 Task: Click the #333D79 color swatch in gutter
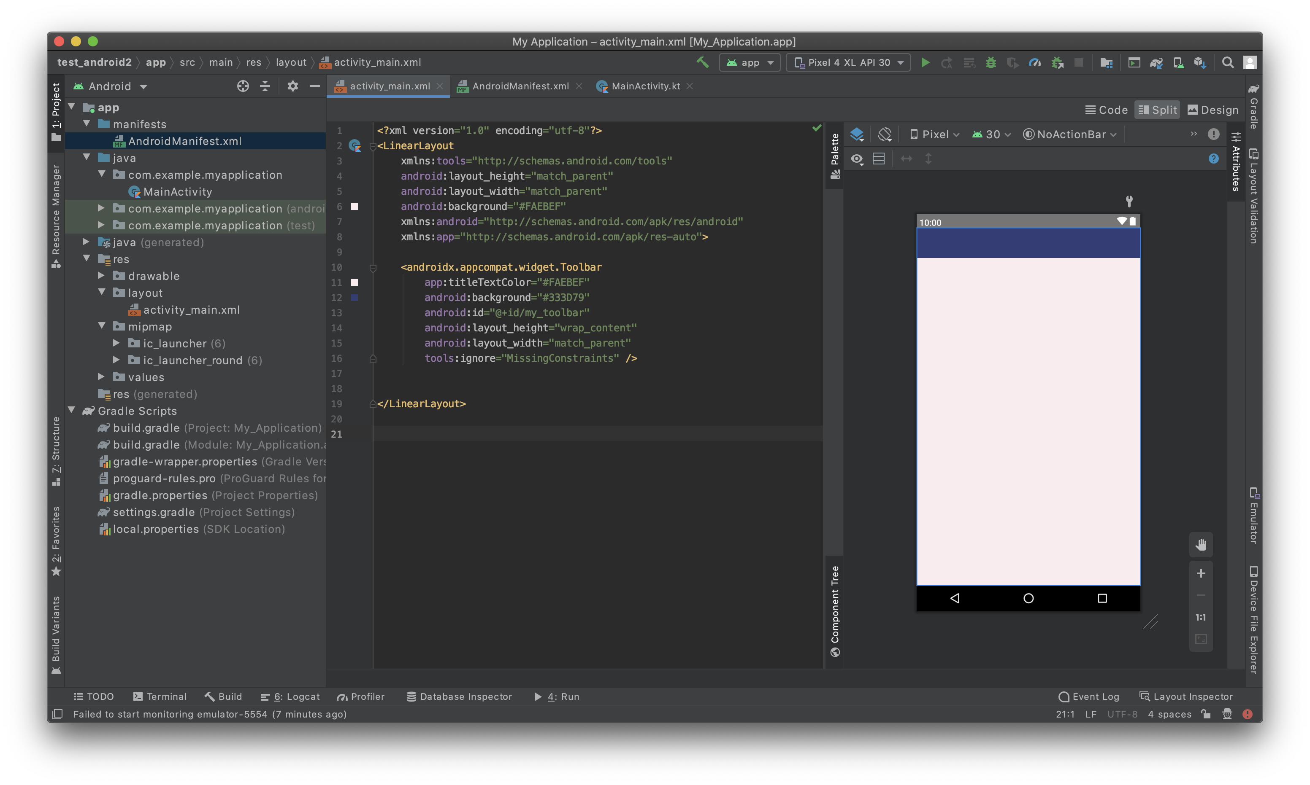(354, 297)
